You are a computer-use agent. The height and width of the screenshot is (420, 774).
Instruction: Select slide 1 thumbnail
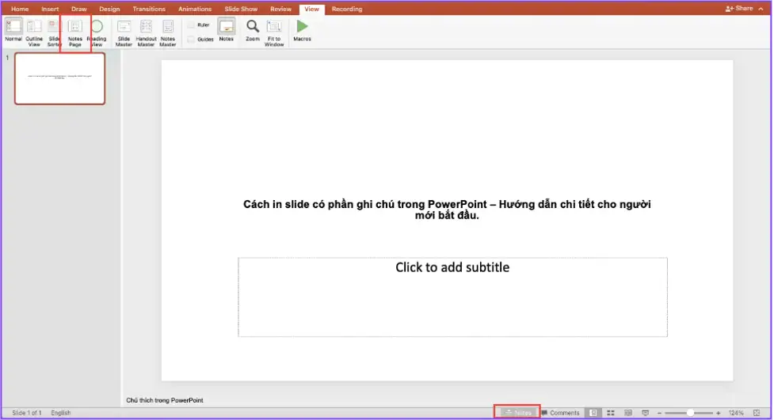click(59, 78)
